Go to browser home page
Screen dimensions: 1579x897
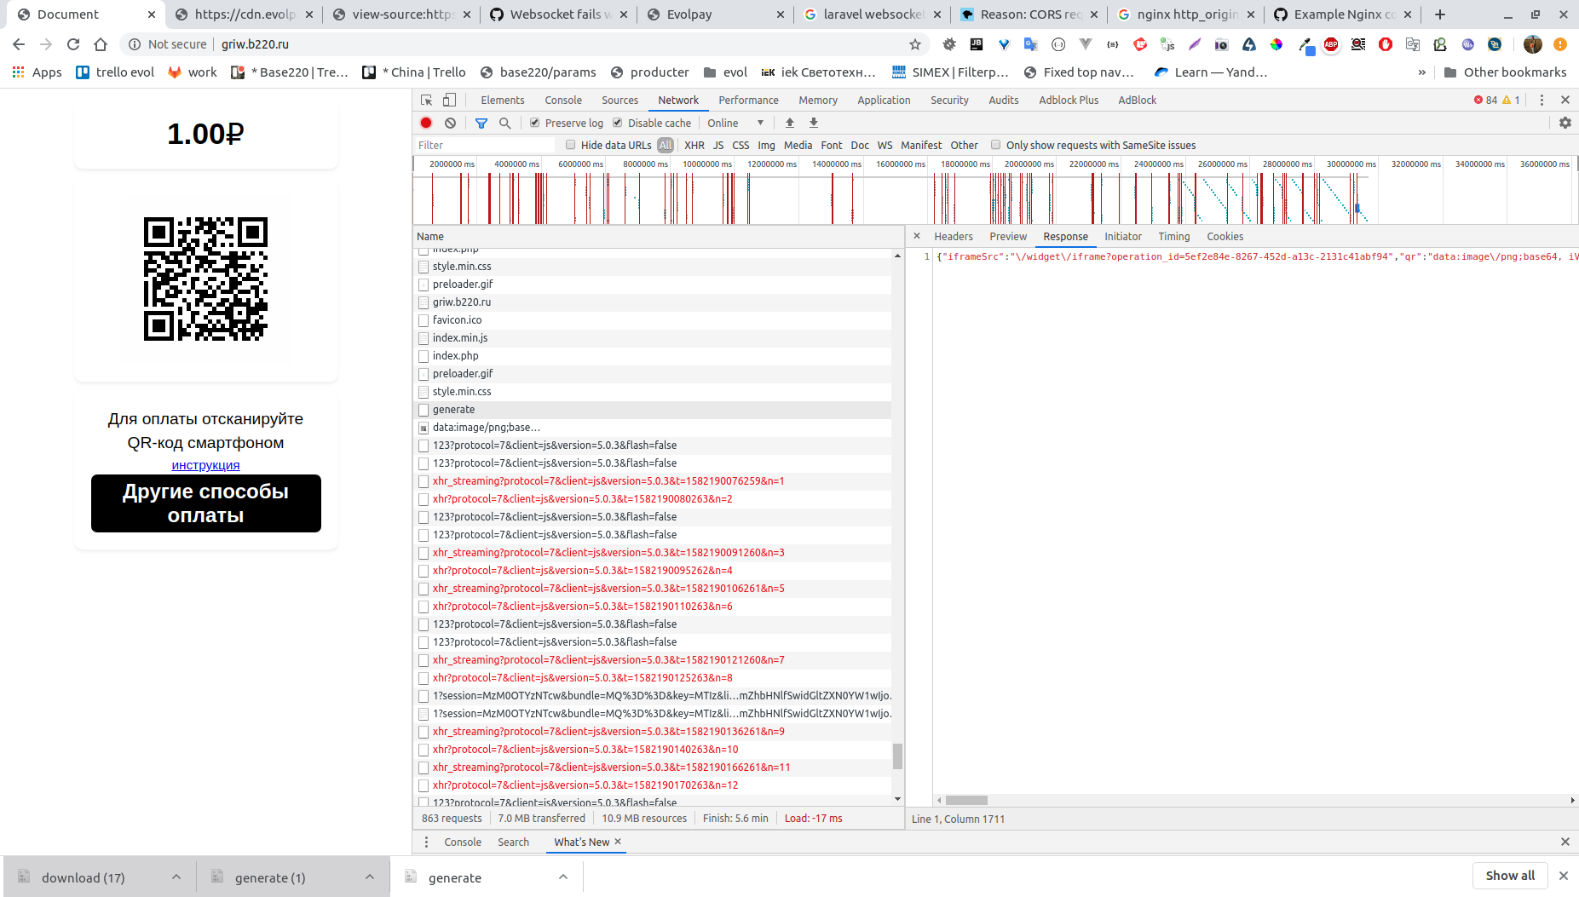click(101, 44)
